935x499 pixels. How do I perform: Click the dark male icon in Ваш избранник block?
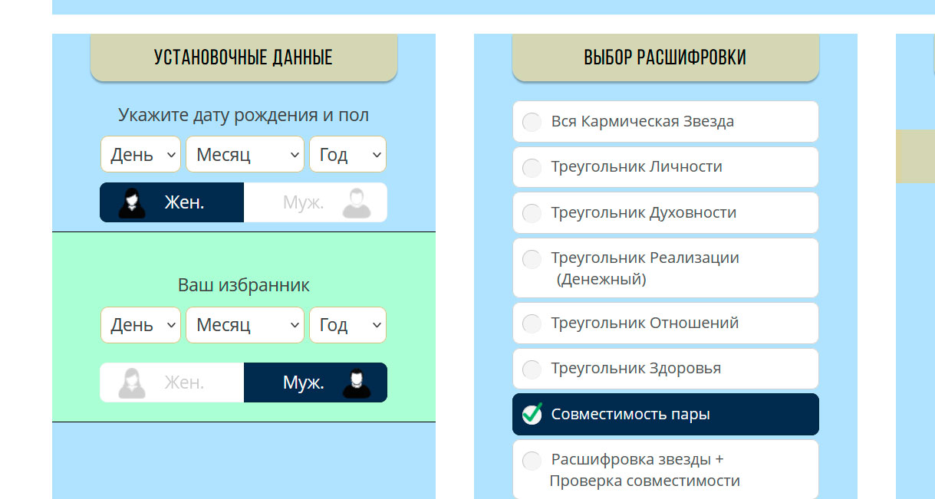(x=357, y=382)
